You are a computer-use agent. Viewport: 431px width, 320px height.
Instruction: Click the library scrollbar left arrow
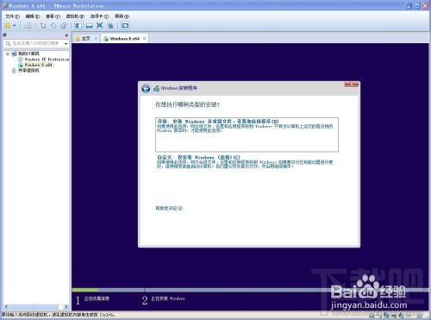point(6,307)
